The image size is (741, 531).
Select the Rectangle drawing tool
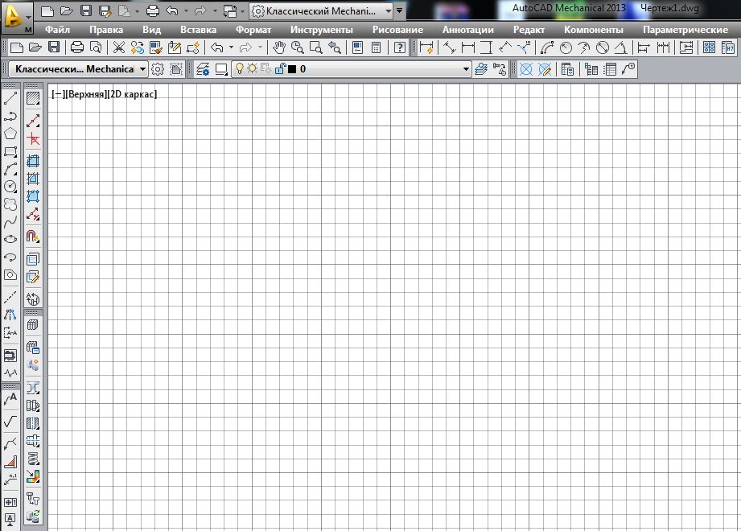click(11, 151)
